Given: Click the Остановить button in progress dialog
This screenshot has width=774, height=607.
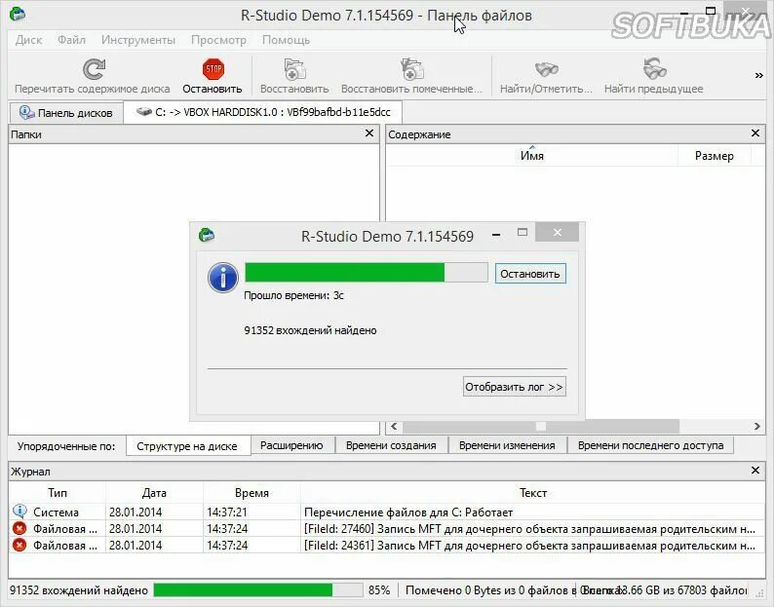Looking at the screenshot, I should click(530, 274).
